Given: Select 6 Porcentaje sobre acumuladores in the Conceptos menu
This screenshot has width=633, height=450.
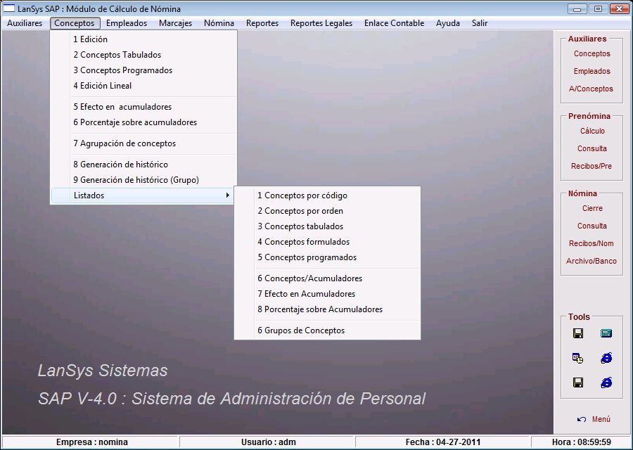Looking at the screenshot, I should tap(143, 122).
